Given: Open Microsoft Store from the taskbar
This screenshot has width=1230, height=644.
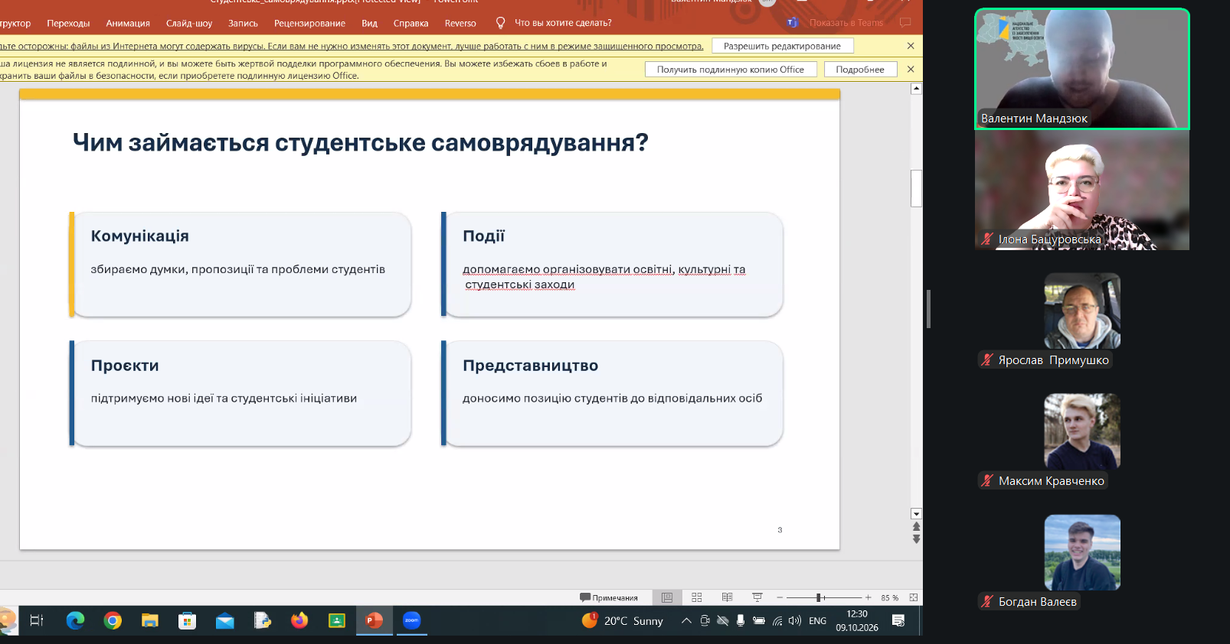Looking at the screenshot, I should (x=188, y=620).
